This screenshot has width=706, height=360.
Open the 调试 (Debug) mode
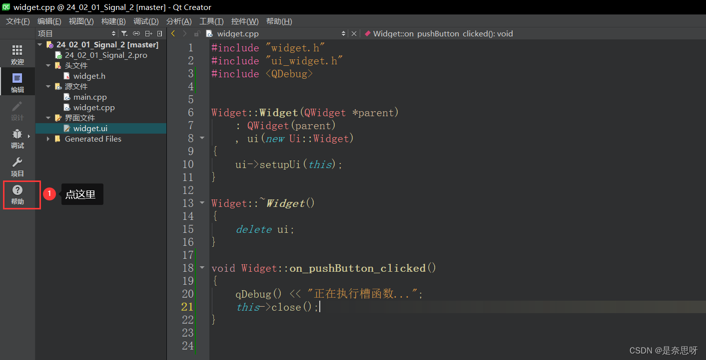point(17,139)
